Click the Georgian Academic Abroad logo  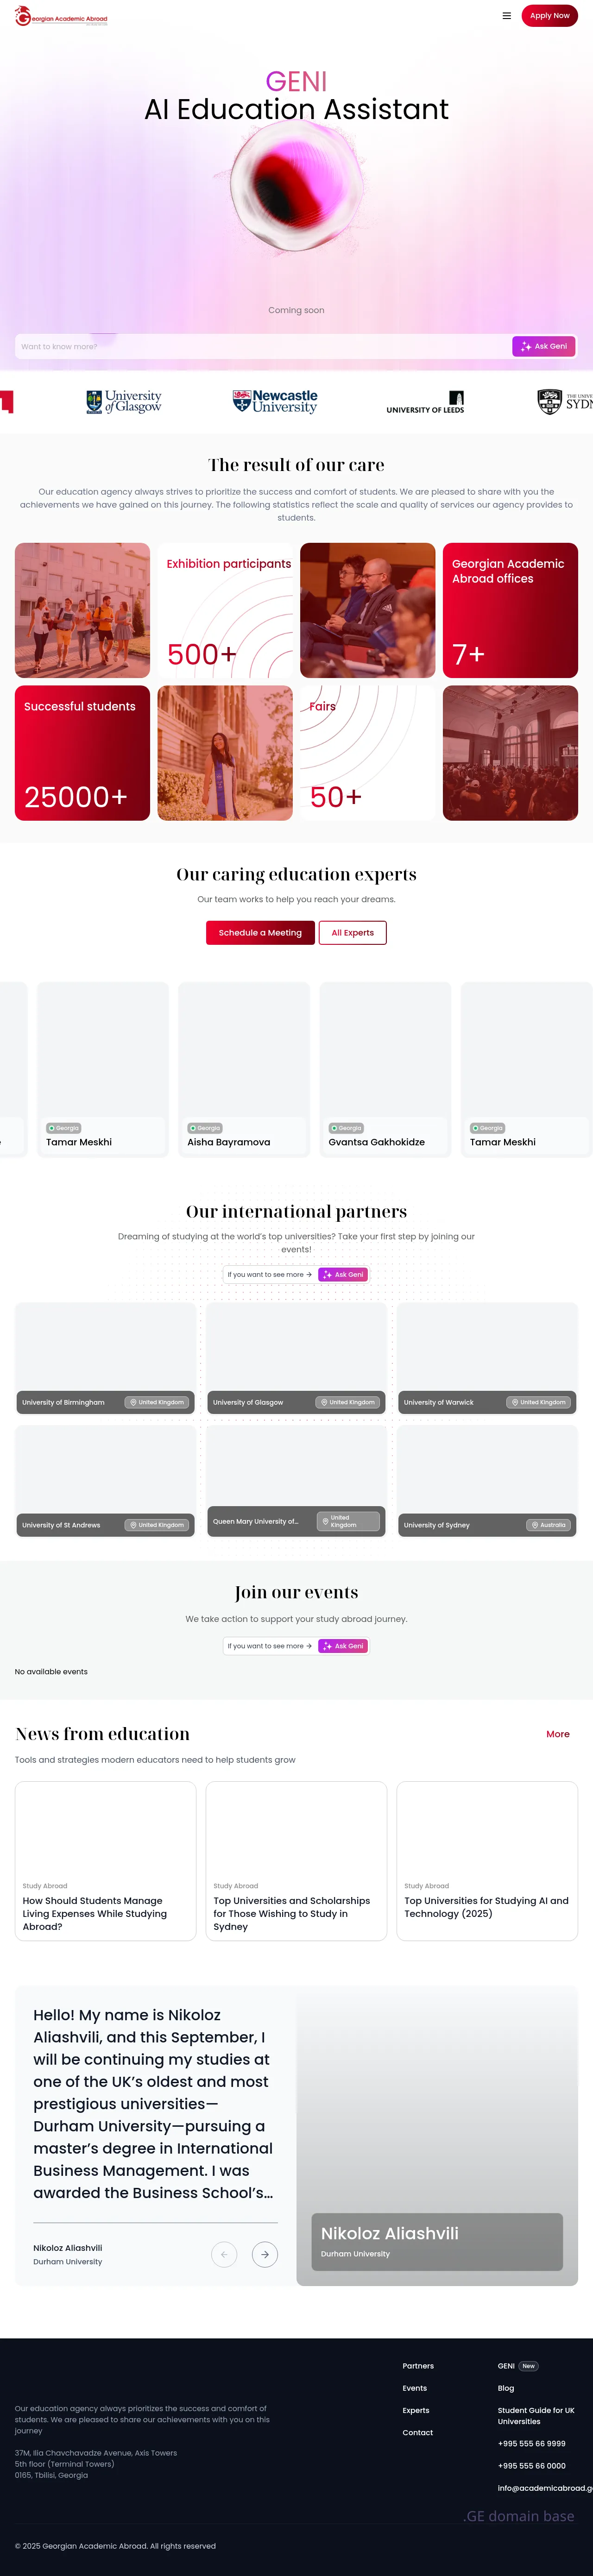tap(62, 17)
